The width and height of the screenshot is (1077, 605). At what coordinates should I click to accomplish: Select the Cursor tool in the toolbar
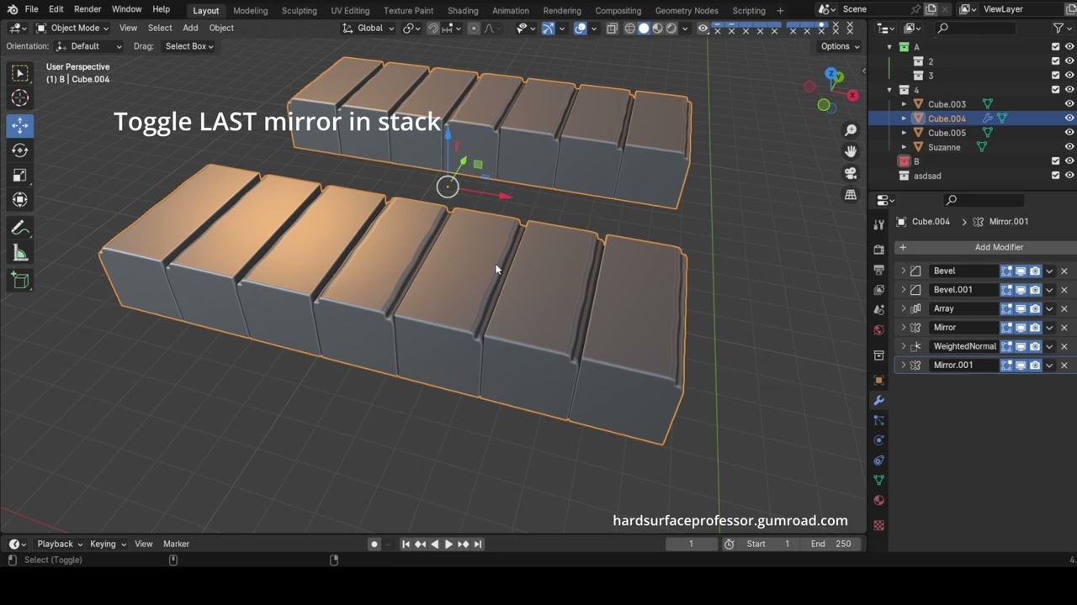click(20, 98)
